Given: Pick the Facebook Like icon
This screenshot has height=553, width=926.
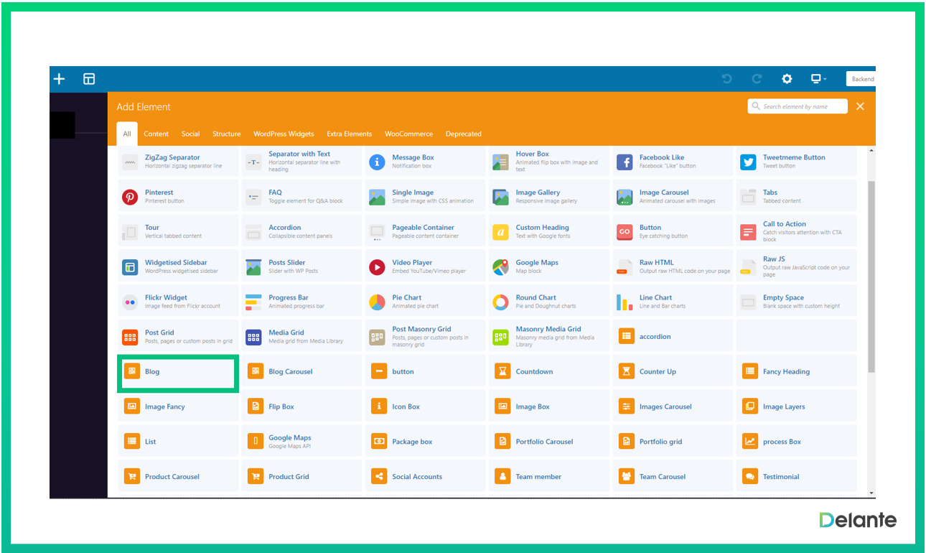Looking at the screenshot, I should 625,162.
